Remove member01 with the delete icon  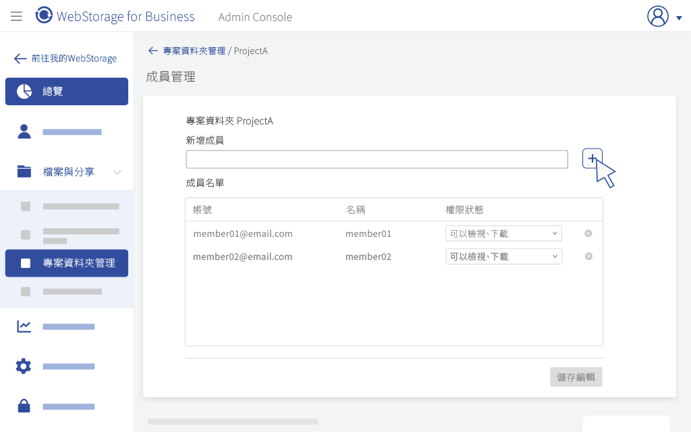pos(588,233)
